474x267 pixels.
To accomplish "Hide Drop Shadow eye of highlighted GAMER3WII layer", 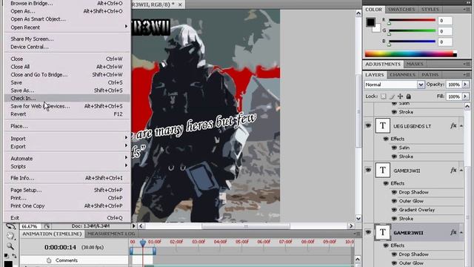I will [x=394, y=254].
